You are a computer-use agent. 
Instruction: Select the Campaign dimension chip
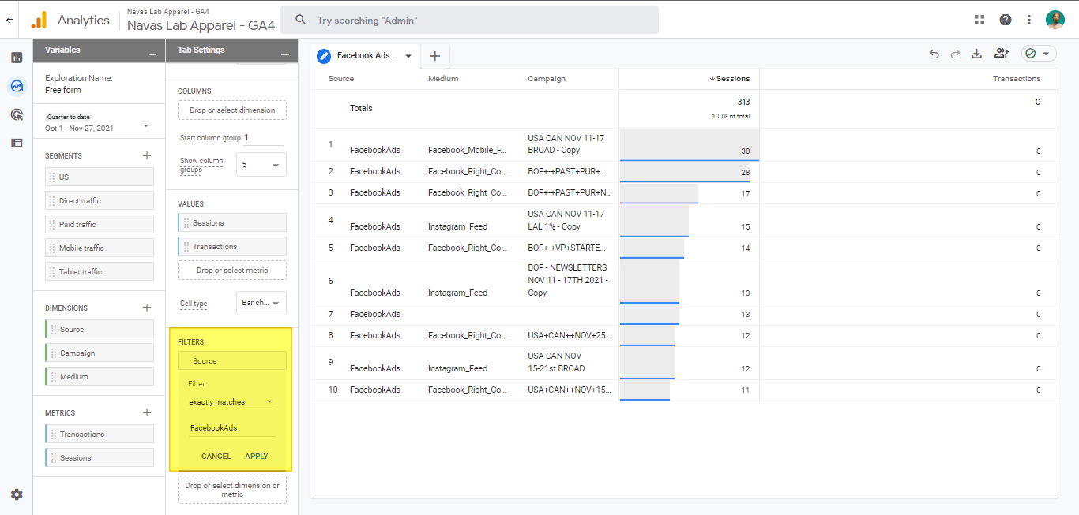(100, 353)
